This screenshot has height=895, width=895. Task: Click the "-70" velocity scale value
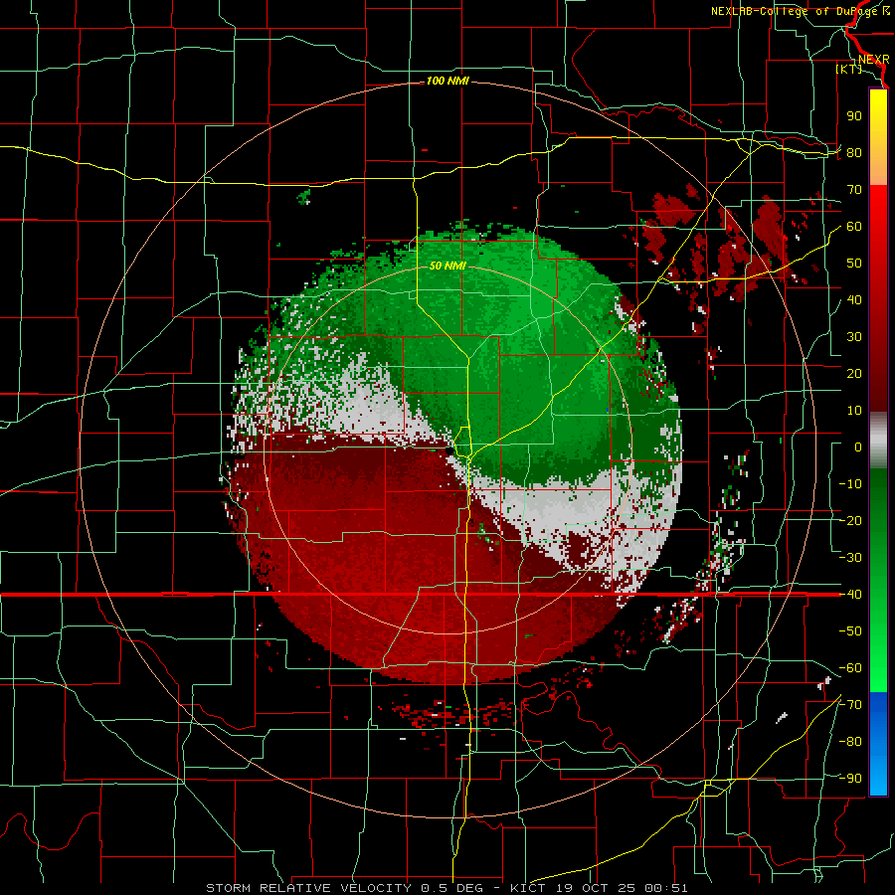pyautogui.click(x=850, y=705)
